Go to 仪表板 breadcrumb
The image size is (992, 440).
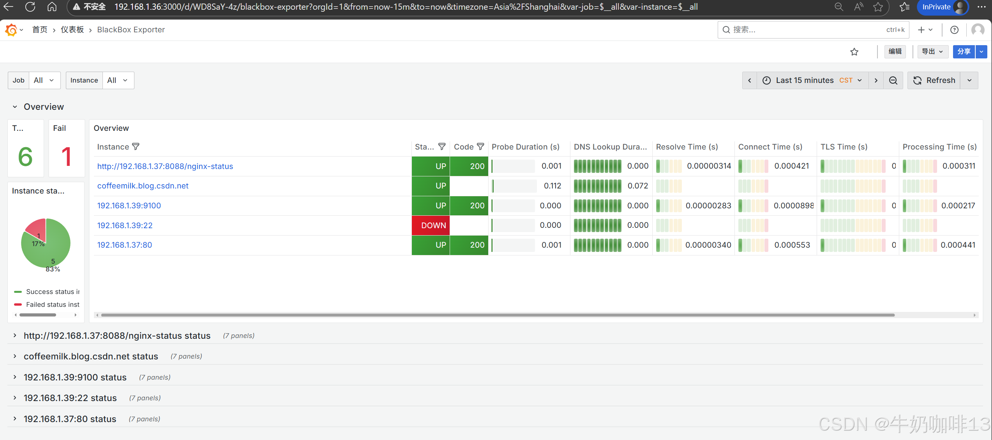pos(72,30)
